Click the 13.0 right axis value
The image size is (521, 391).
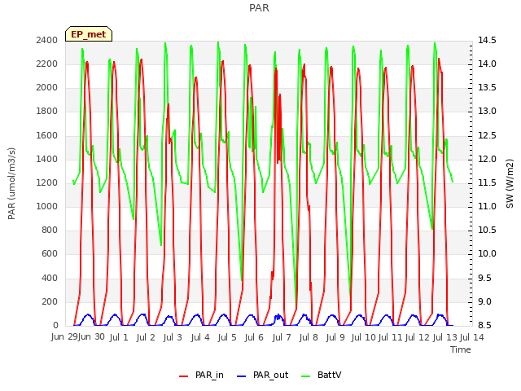(487, 112)
